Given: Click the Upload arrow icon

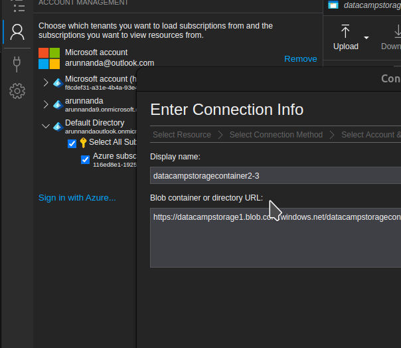Looking at the screenshot, I should (345, 32).
